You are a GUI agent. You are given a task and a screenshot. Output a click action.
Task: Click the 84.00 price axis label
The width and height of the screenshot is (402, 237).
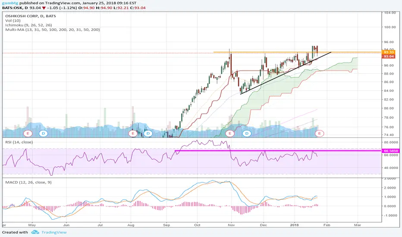pyautogui.click(x=389, y=90)
